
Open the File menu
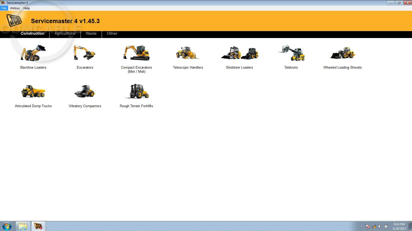4,8
